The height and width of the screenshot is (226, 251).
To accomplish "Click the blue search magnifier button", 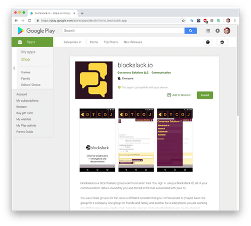I will [x=190, y=31].
